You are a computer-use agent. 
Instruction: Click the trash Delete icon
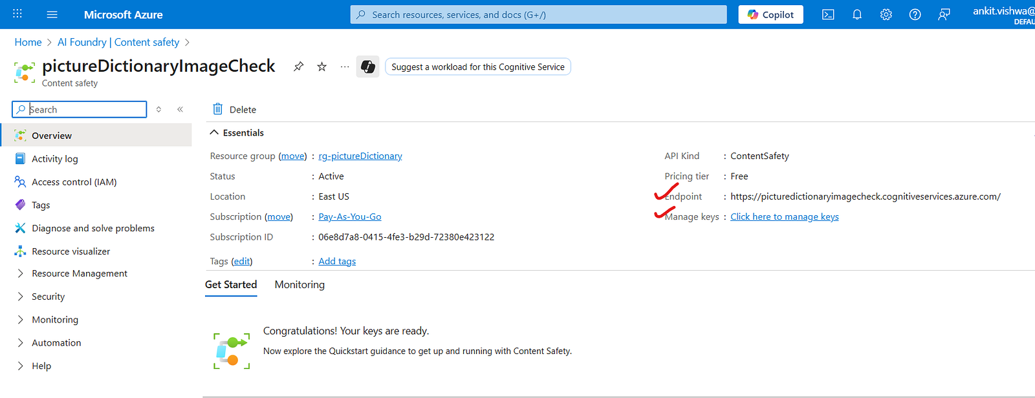218,109
